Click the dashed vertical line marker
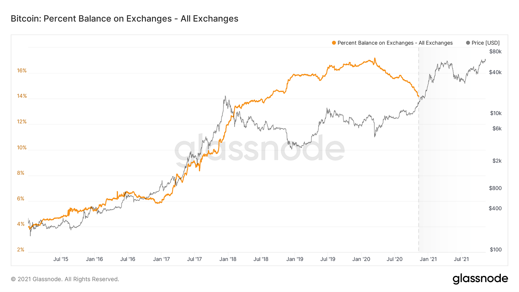The height and width of the screenshot is (292, 519). click(418, 178)
